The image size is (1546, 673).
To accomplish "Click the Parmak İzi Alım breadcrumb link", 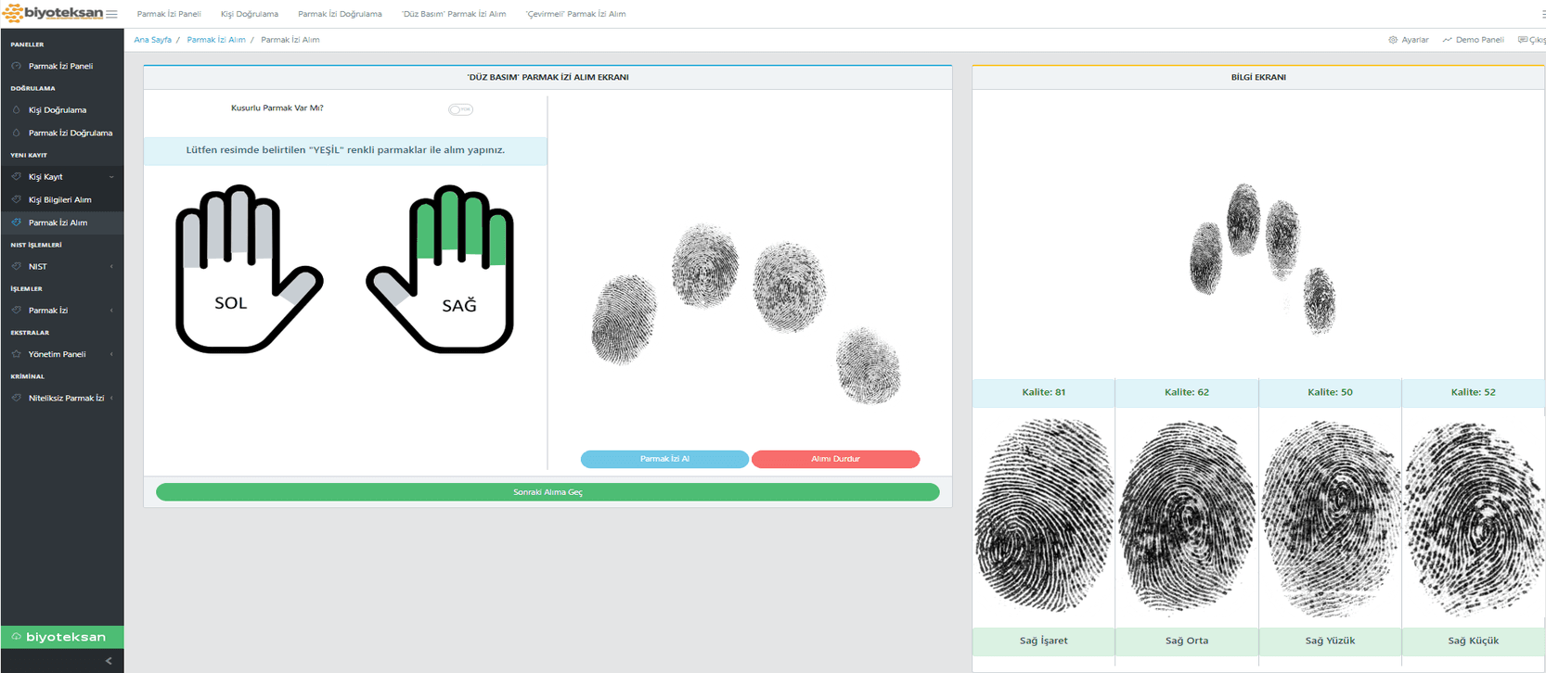I will point(216,40).
